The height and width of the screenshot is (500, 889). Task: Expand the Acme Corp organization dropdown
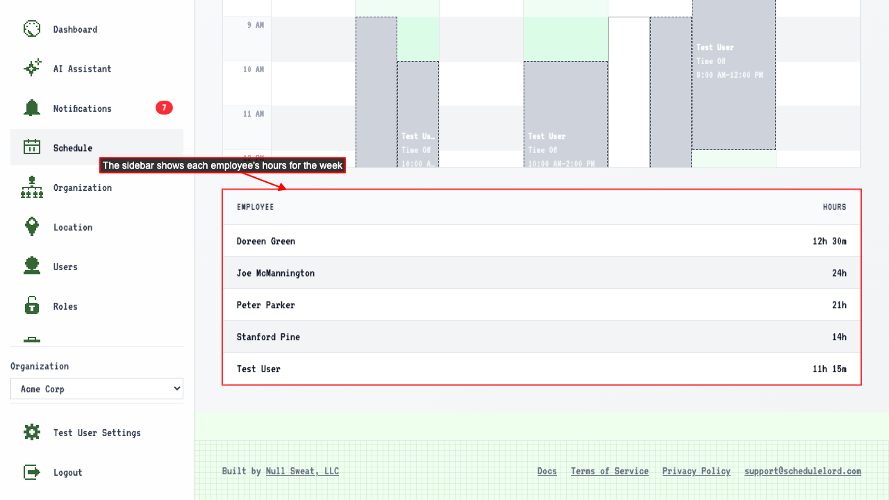coord(97,389)
